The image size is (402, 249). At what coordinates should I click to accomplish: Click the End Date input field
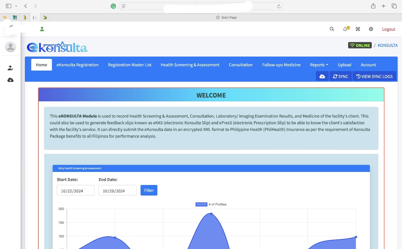click(117, 191)
